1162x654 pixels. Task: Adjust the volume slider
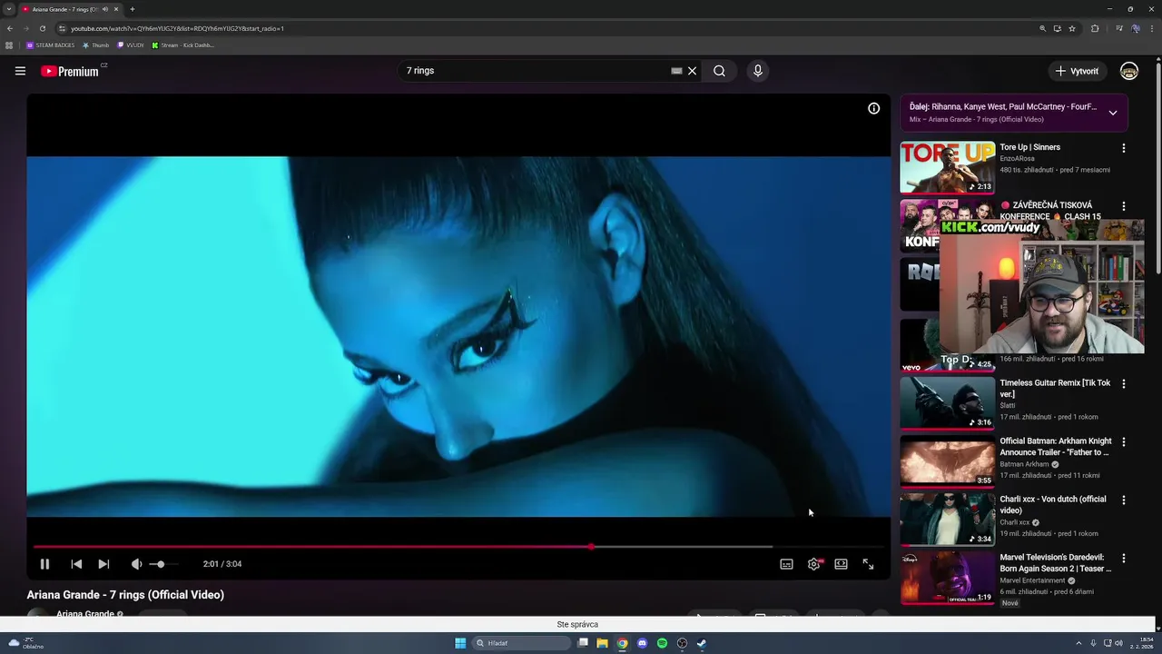(162, 564)
